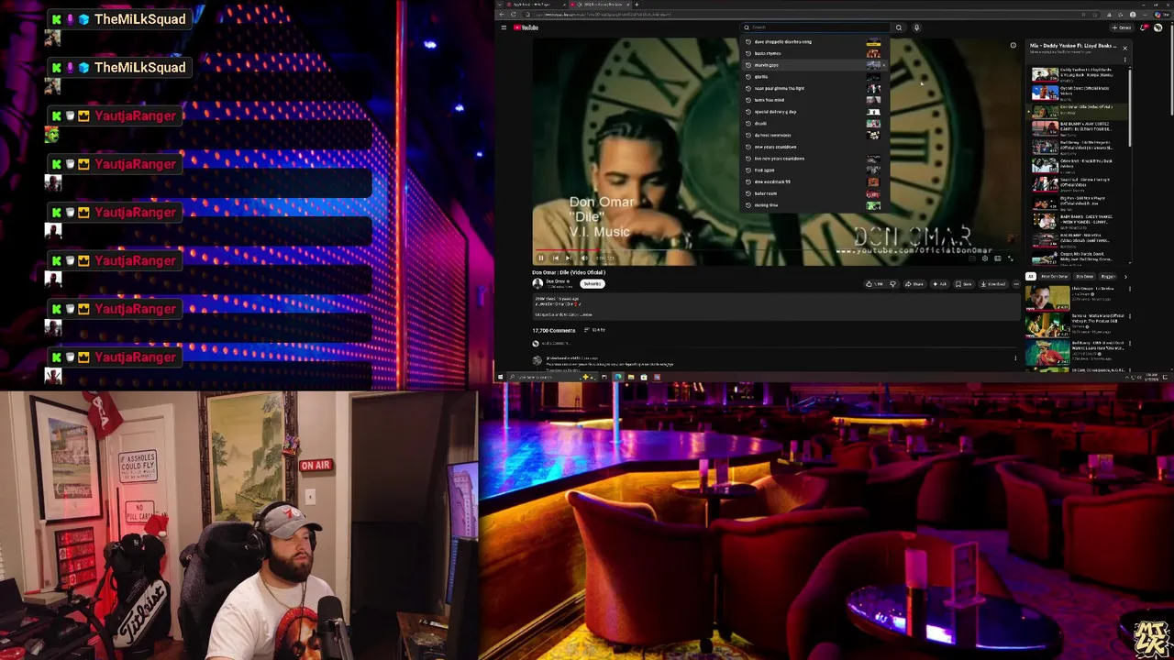Enter full screen on the video

coord(1011,258)
